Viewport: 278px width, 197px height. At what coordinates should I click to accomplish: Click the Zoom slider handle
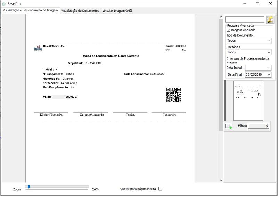[x=28, y=187]
